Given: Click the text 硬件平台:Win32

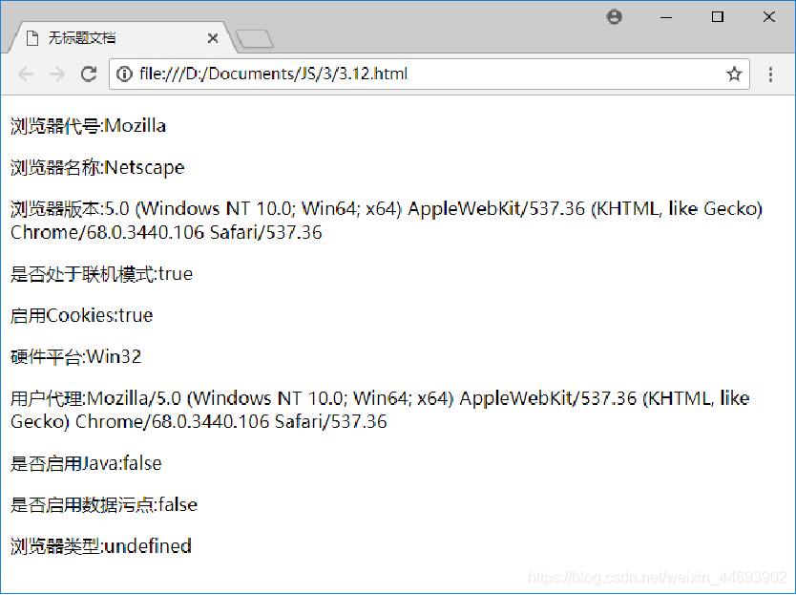Looking at the screenshot, I should point(75,356).
